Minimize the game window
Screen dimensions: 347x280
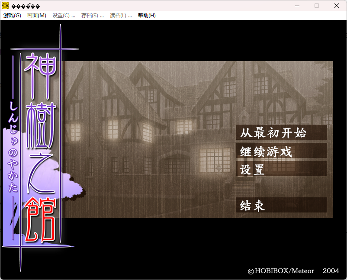point(297,6)
